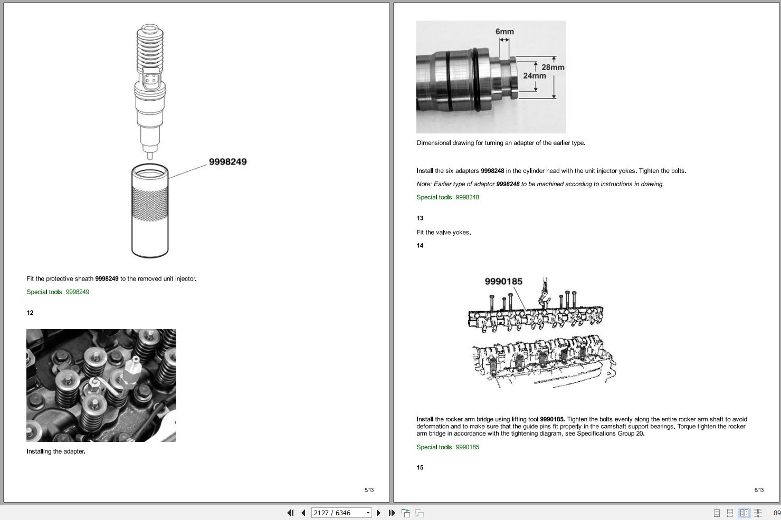Image resolution: width=781 pixels, height=520 pixels.
Task: Advance to the next page
Action: 379,513
